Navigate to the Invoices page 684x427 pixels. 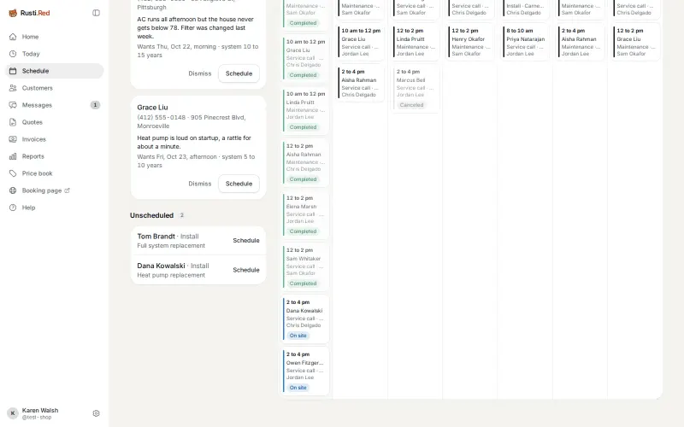pyautogui.click(x=55, y=139)
